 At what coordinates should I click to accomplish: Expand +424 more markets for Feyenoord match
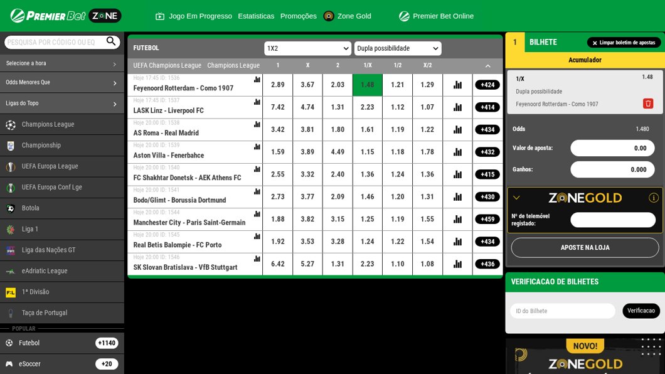pyautogui.click(x=487, y=85)
